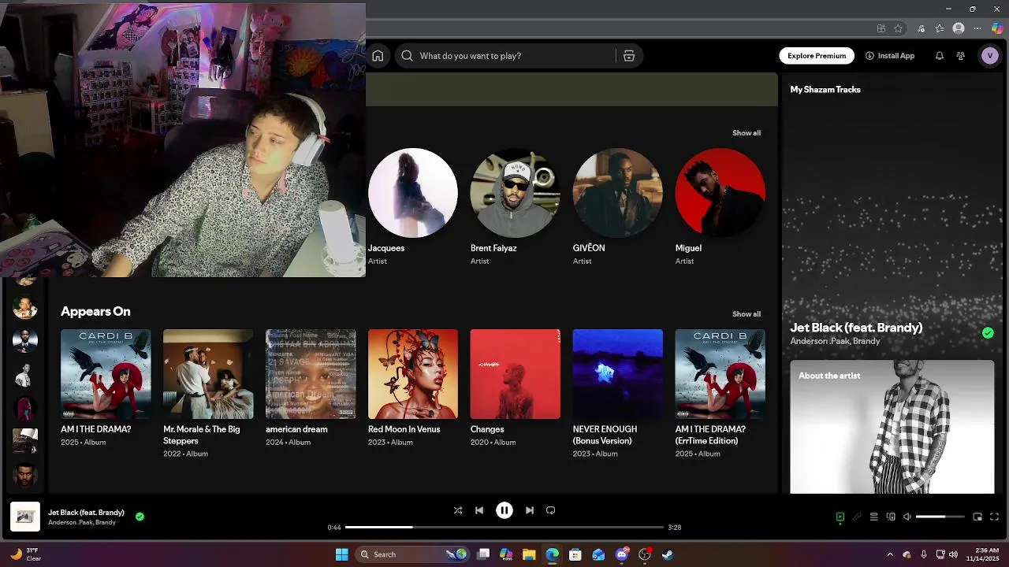Open american dream album cover

coord(311,374)
